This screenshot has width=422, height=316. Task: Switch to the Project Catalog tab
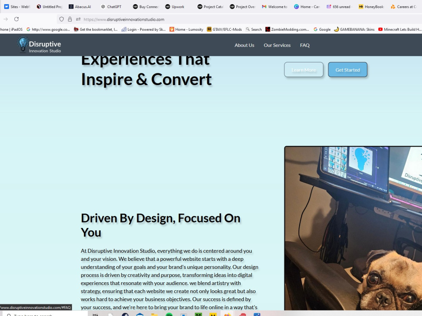211,7
